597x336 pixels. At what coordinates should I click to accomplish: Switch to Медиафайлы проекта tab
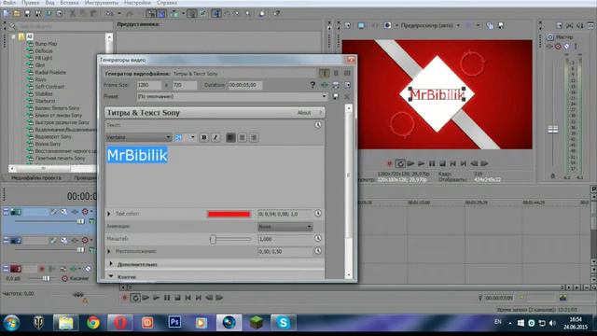pos(36,178)
